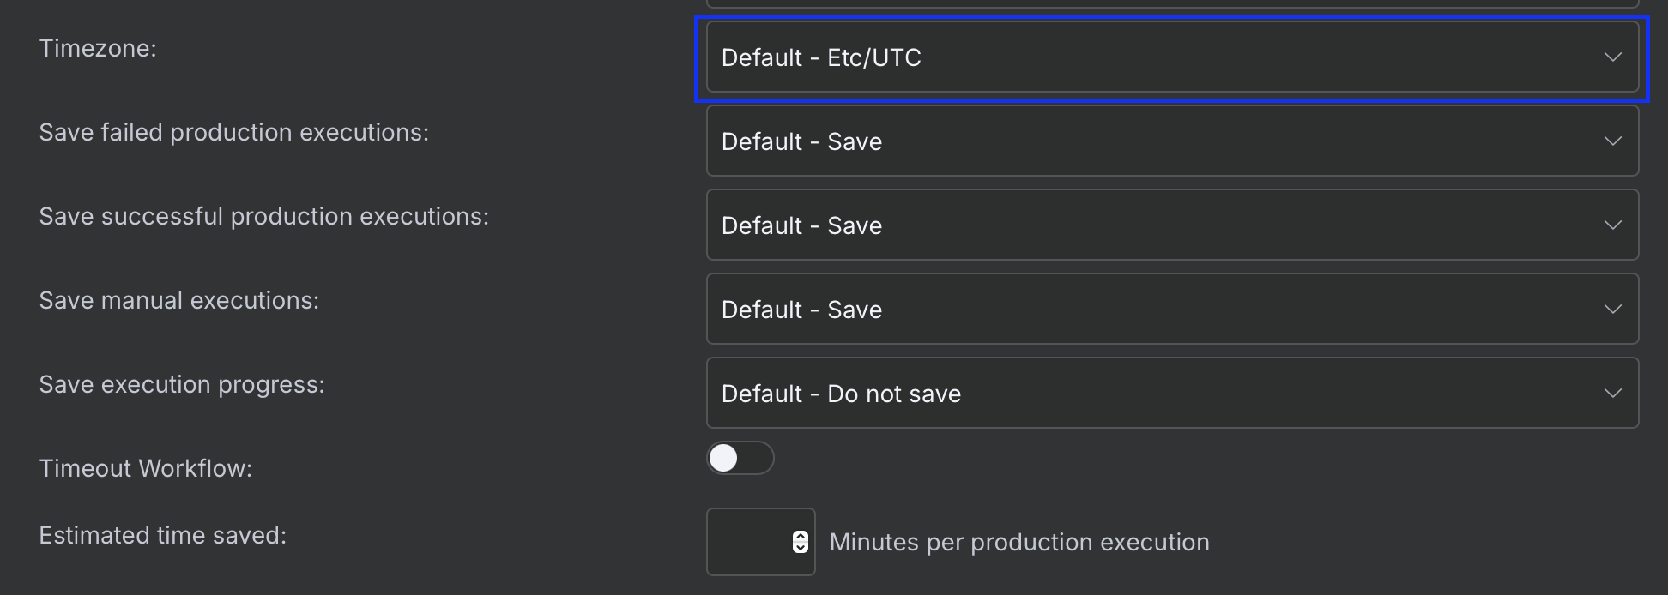Screen dimensions: 1668x595
Task: Click chevron on Save execution progress dropdown
Action: click(1612, 394)
